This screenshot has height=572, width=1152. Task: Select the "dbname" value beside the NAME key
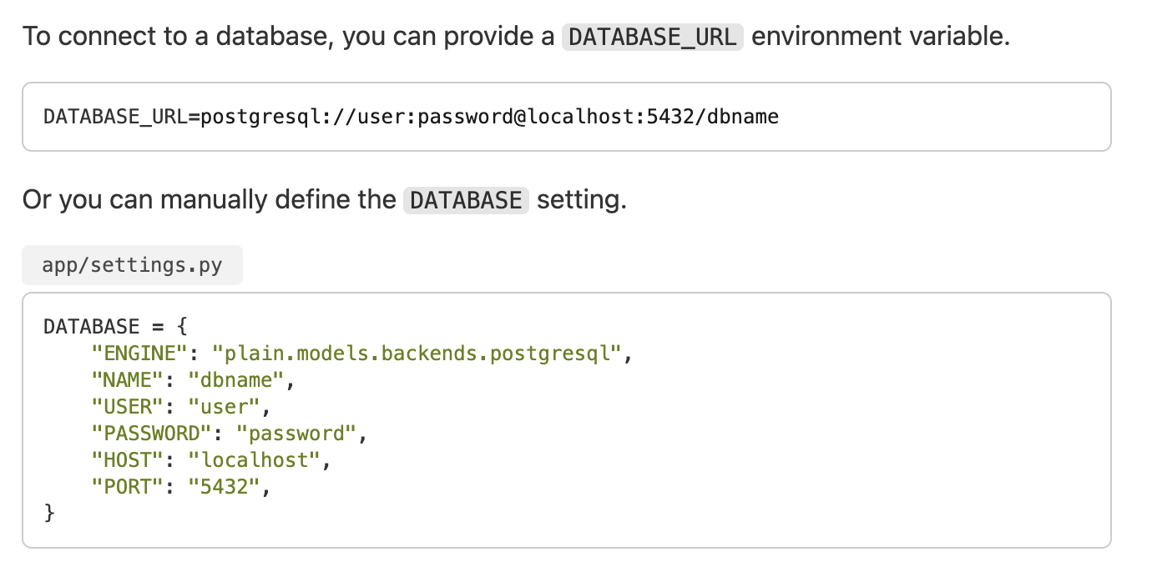(x=236, y=380)
